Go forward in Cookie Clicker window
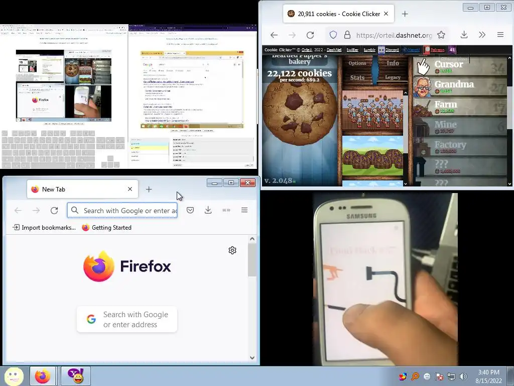This screenshot has height=386, width=514. (x=292, y=35)
